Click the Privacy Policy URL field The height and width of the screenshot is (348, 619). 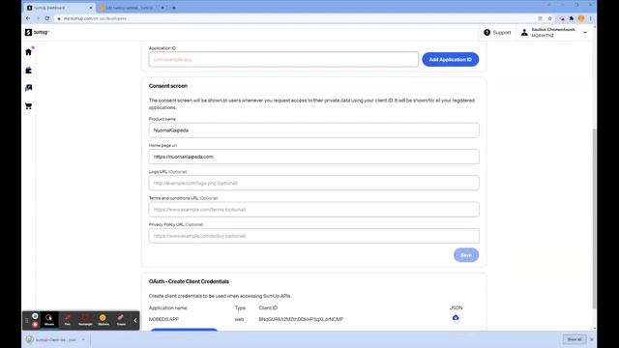pos(313,236)
